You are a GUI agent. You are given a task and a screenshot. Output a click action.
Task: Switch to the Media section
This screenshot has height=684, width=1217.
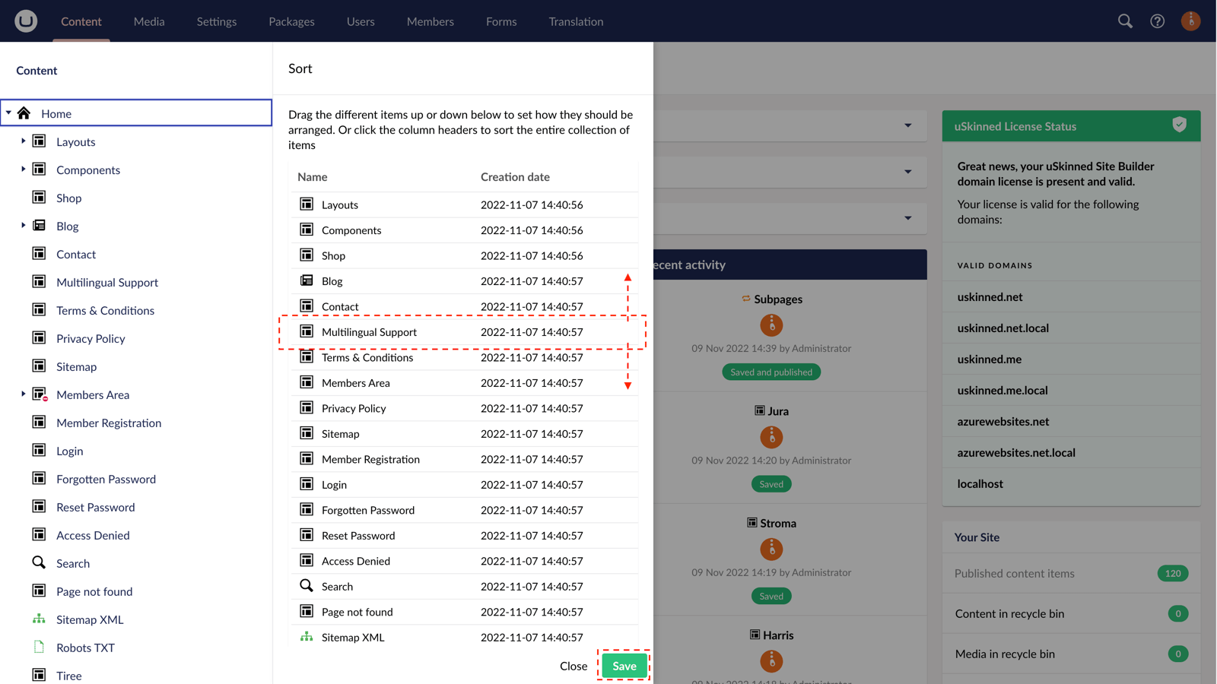coord(148,21)
